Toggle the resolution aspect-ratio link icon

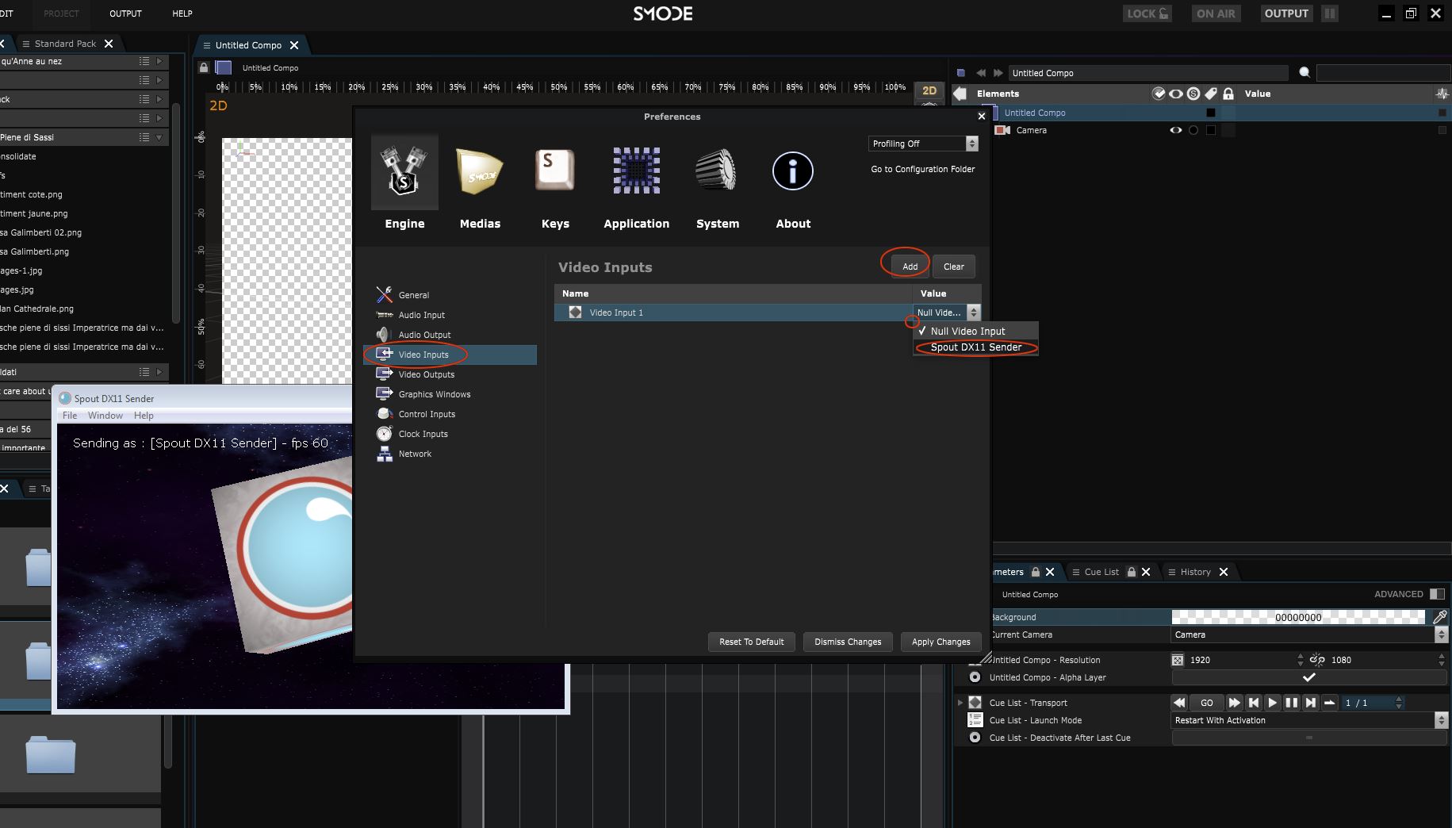(x=1317, y=660)
